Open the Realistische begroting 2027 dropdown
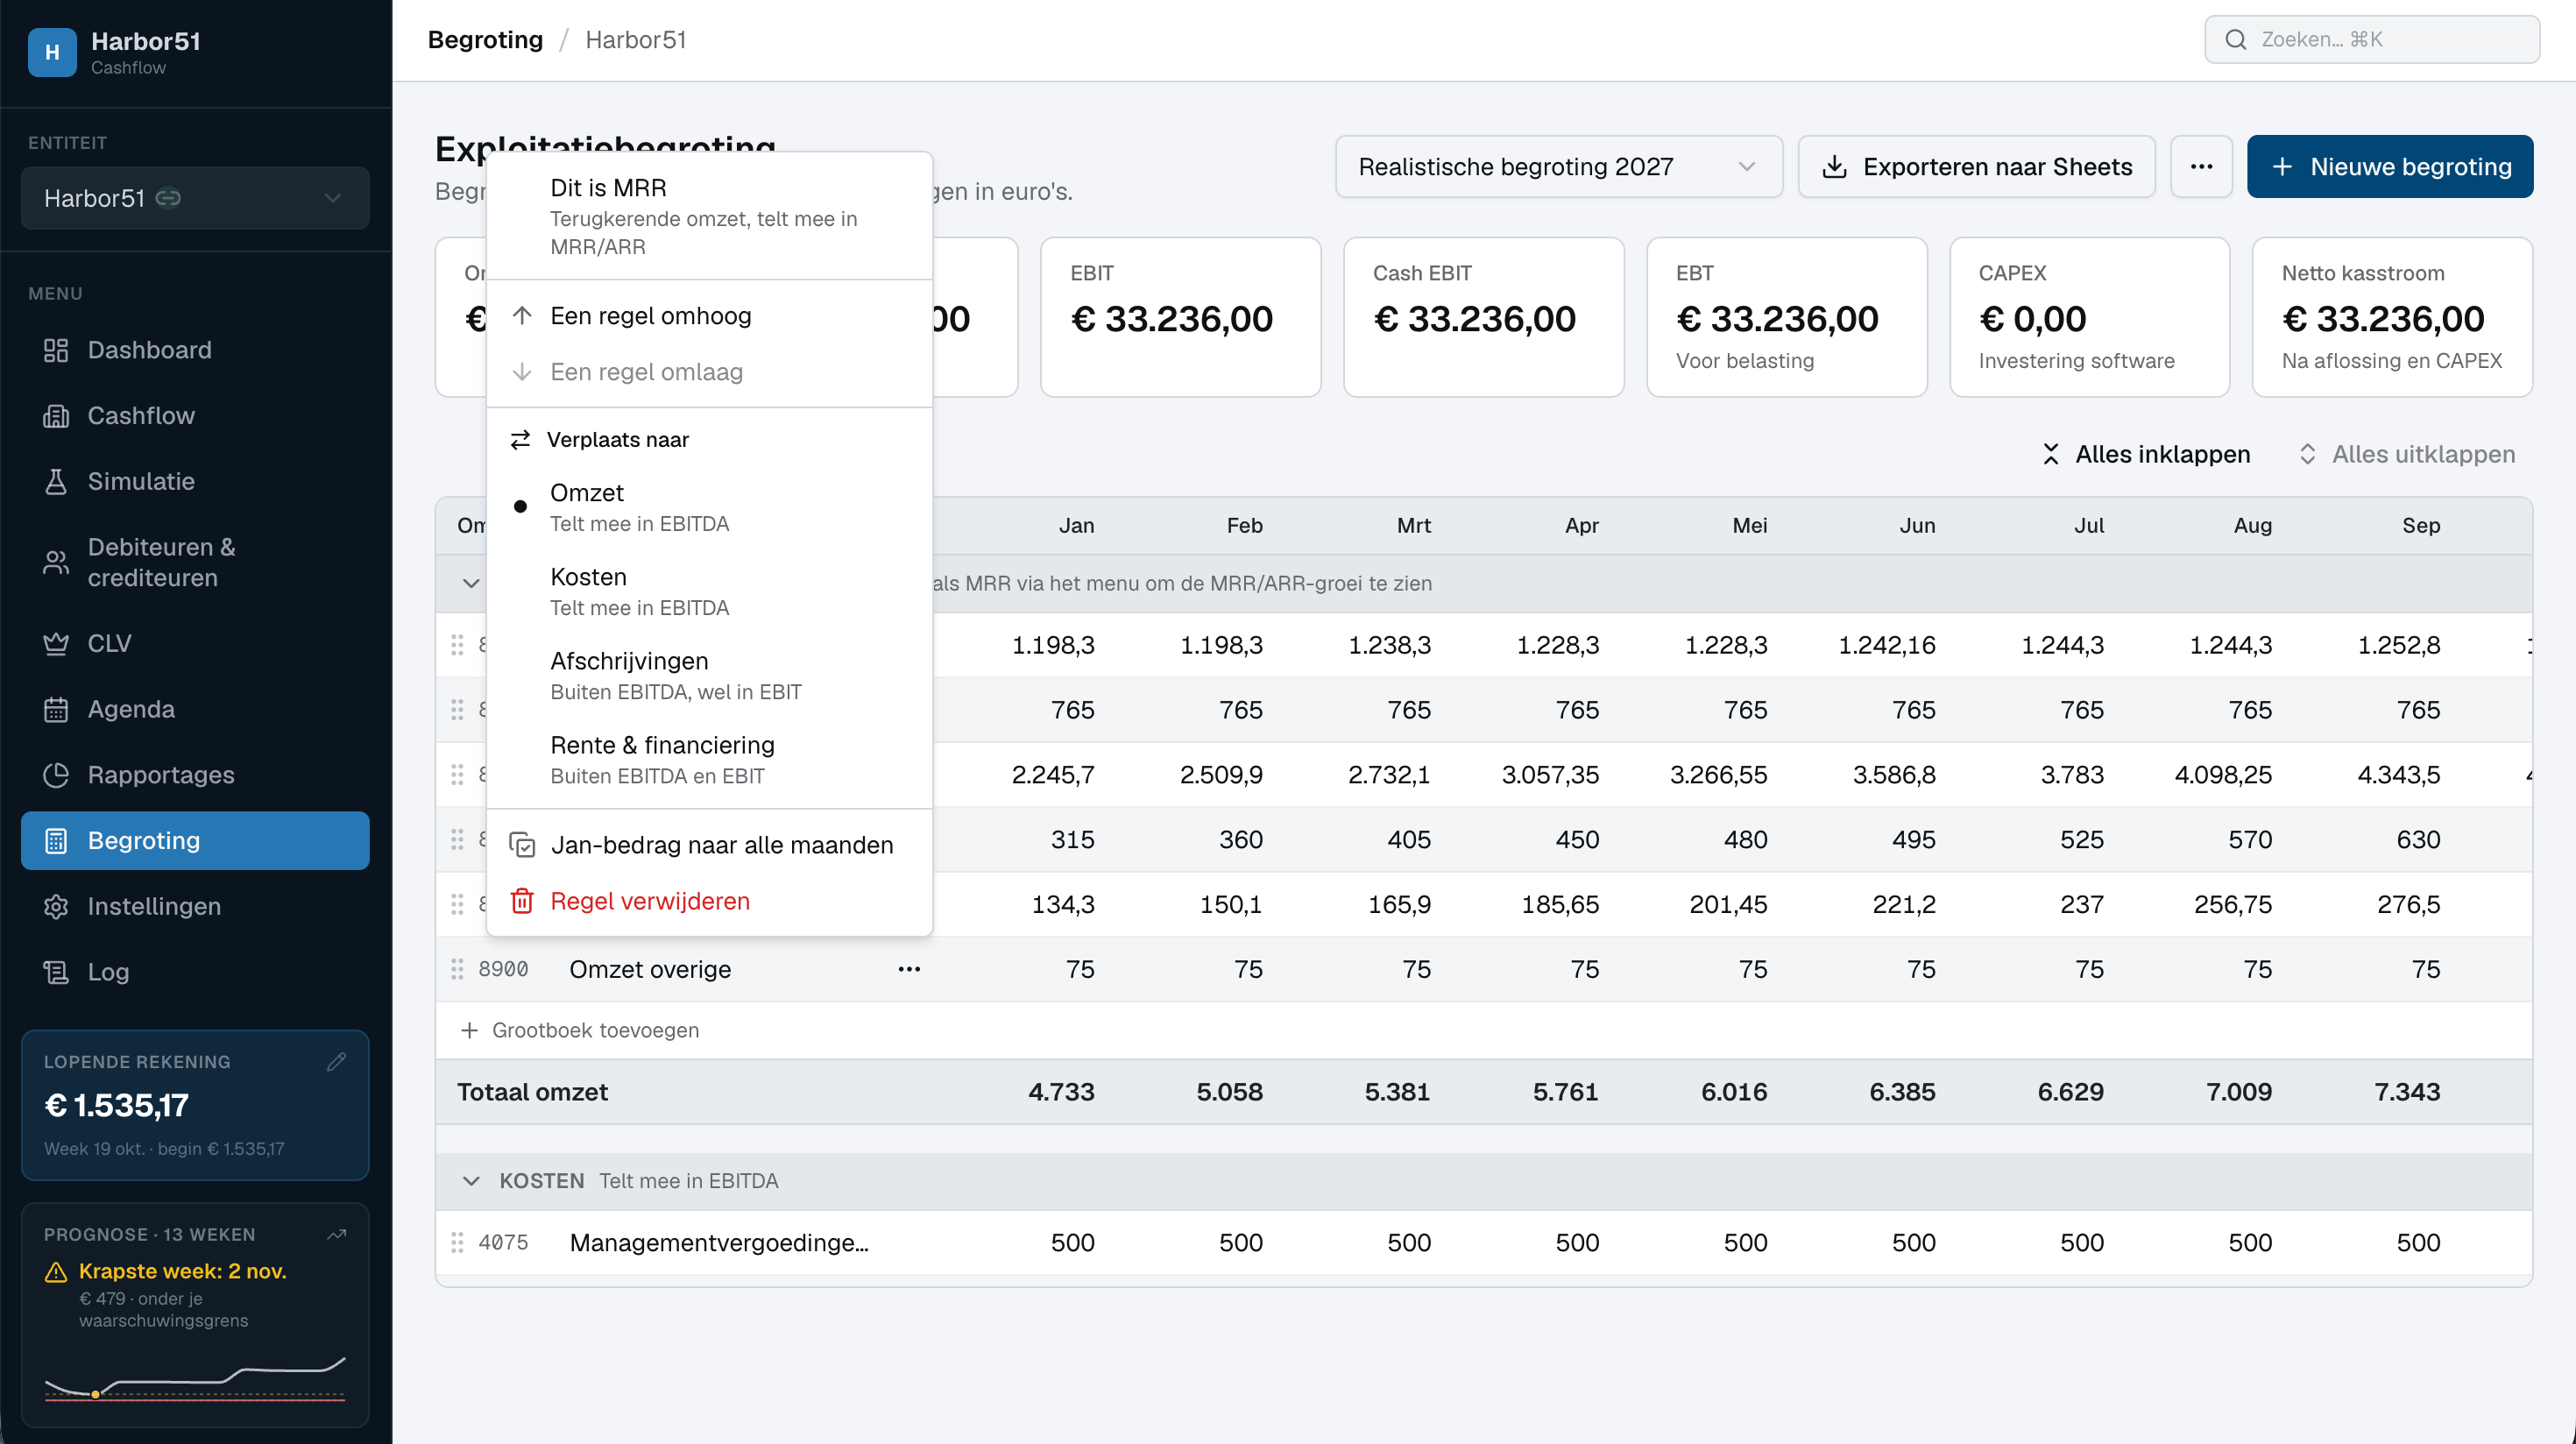The image size is (2576, 1444). pyautogui.click(x=1558, y=166)
